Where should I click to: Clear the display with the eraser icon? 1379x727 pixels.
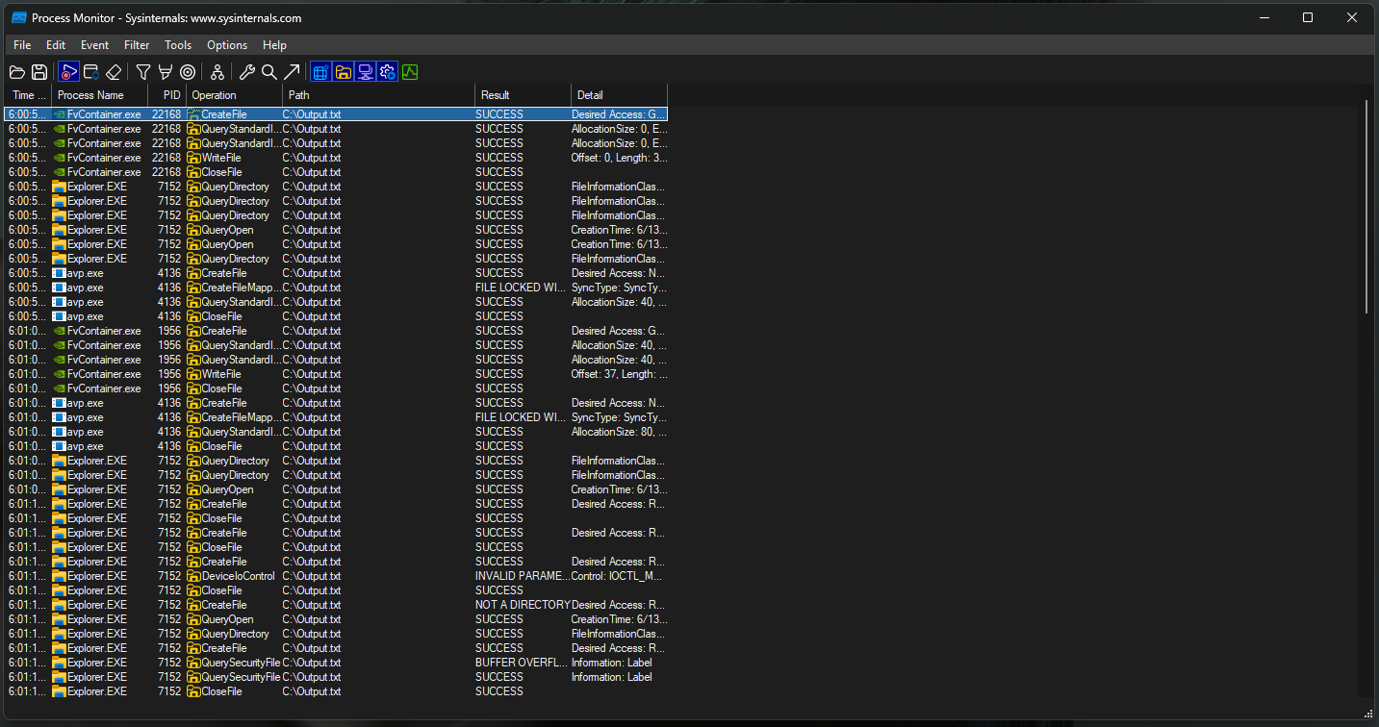[114, 72]
